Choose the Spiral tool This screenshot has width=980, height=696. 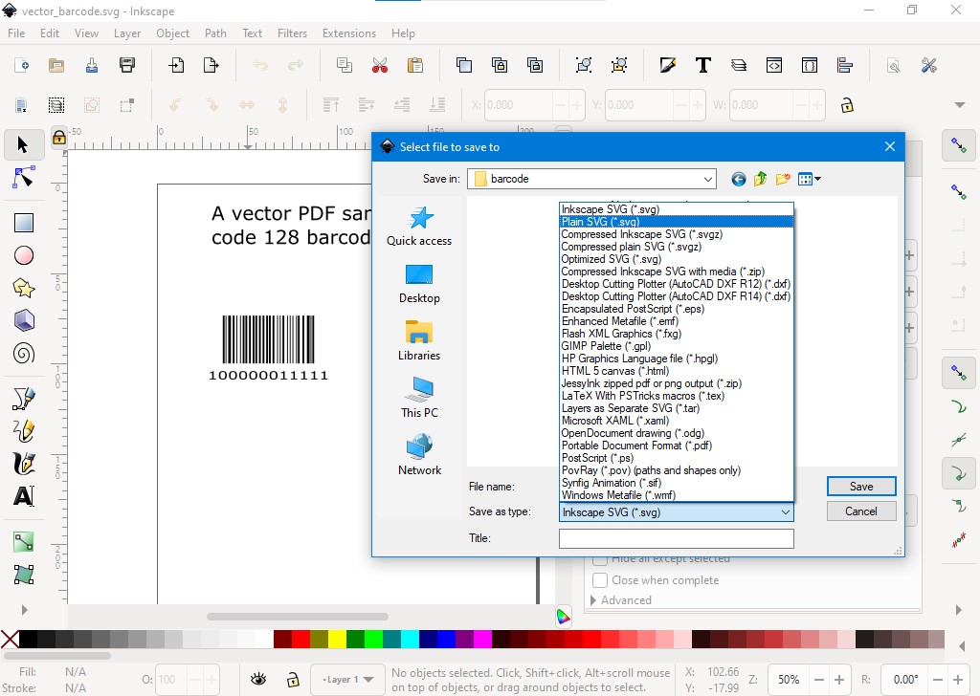coord(24,354)
